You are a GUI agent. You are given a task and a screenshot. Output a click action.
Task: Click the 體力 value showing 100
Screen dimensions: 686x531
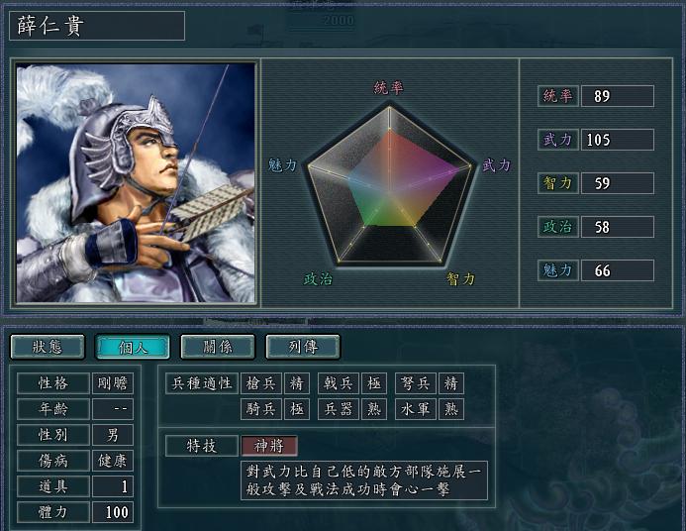113,512
